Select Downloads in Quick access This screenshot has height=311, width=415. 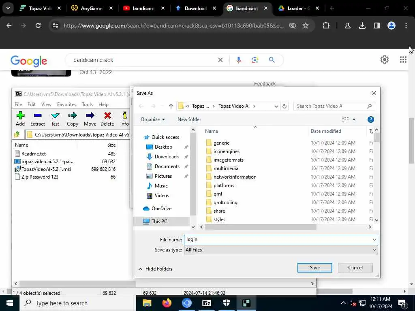click(167, 157)
